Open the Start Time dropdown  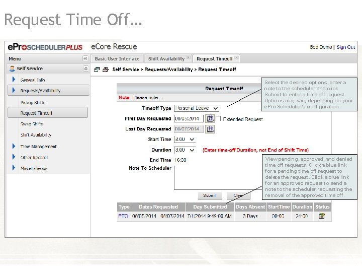(x=185, y=139)
